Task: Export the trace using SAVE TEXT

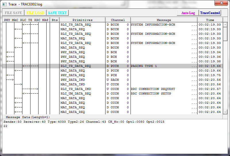Action: click(x=57, y=13)
